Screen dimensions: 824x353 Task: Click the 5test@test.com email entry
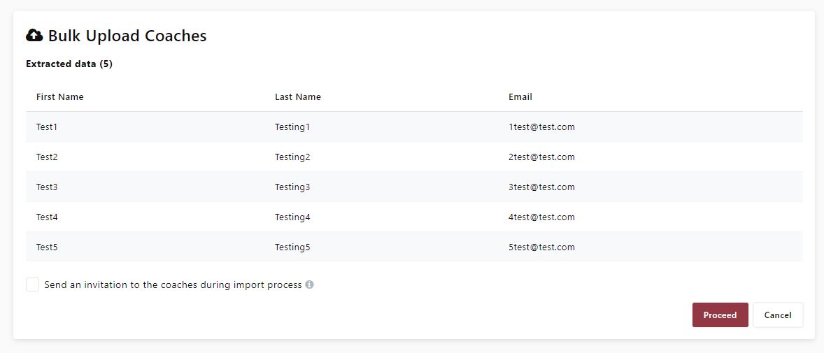[541, 247]
